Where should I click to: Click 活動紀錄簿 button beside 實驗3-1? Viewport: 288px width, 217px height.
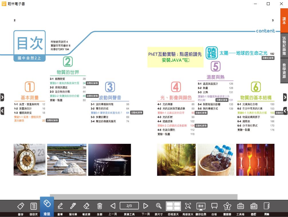(x=137, y=113)
